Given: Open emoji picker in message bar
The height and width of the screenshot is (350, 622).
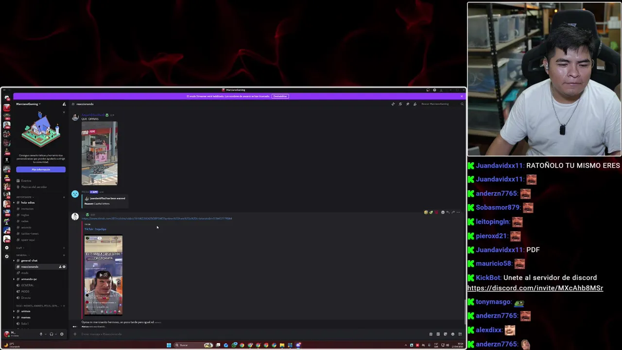Looking at the screenshot, I should tap(452, 334).
